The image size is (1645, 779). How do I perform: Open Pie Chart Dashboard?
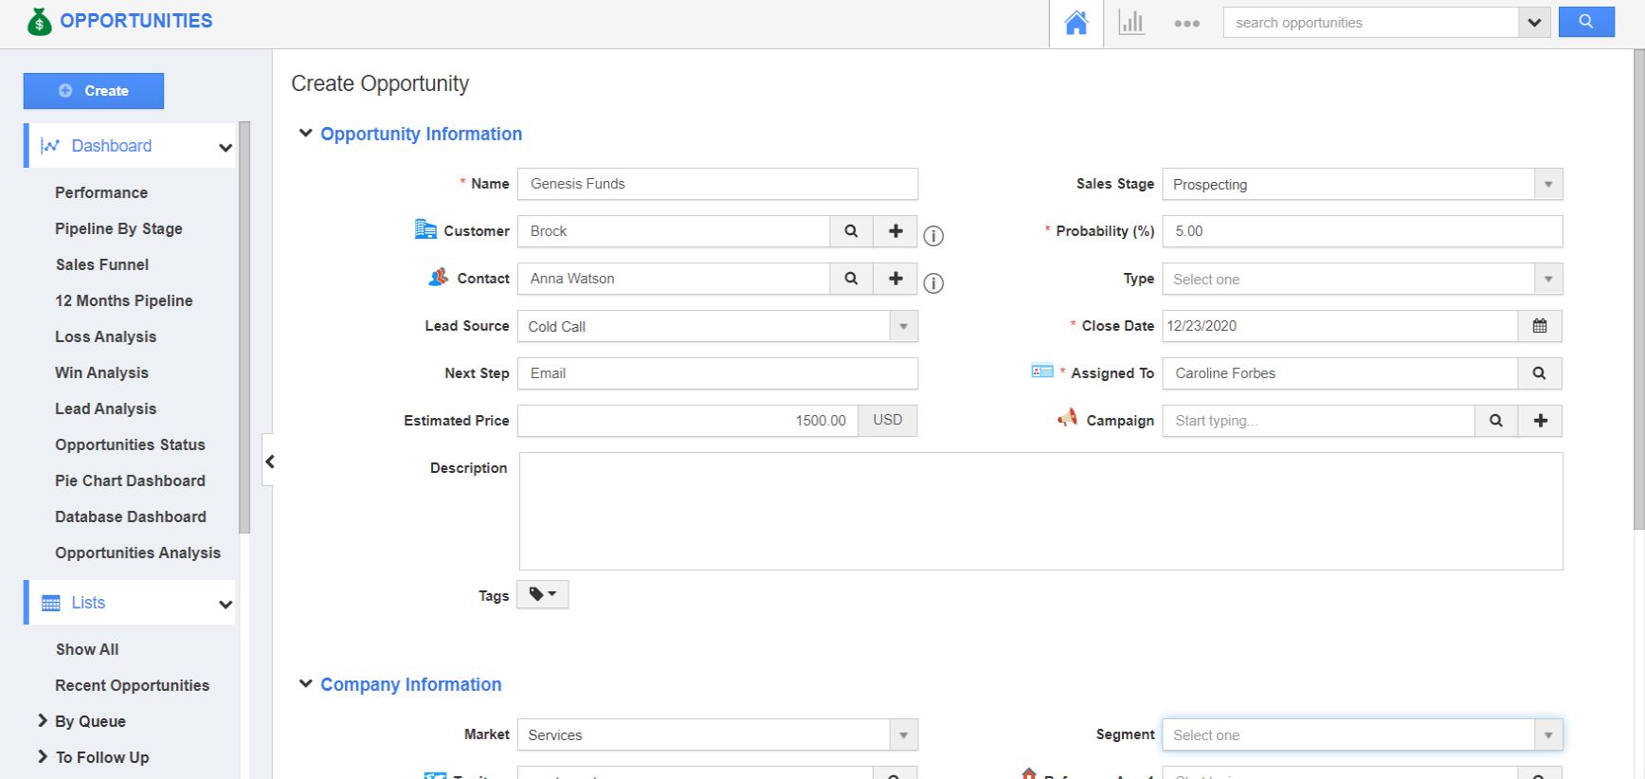130,480
